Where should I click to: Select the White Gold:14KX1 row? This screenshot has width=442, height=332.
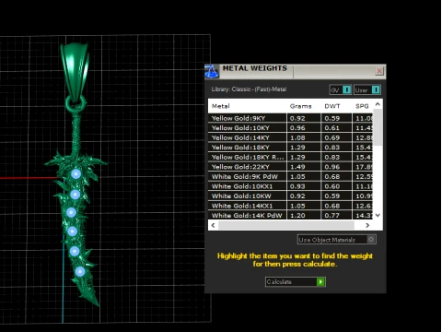point(290,206)
